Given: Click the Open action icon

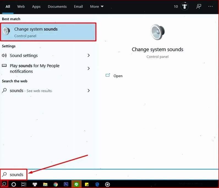Looking at the screenshot, I should (108, 75).
